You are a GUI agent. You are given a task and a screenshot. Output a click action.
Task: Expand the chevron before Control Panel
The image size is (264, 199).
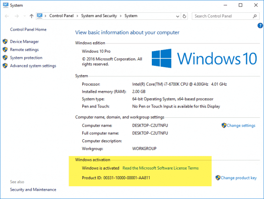click(x=45, y=16)
